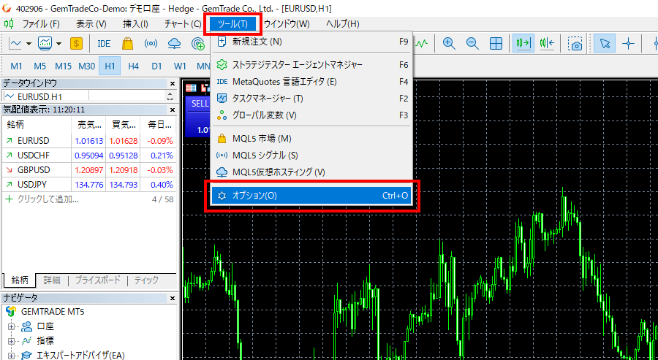Click the クリックして追加 add symbol field
Image resolution: width=658 pixels, height=360 pixels.
coord(48,199)
